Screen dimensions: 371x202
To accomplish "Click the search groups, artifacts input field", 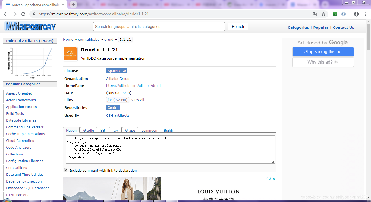I will pos(159,27).
